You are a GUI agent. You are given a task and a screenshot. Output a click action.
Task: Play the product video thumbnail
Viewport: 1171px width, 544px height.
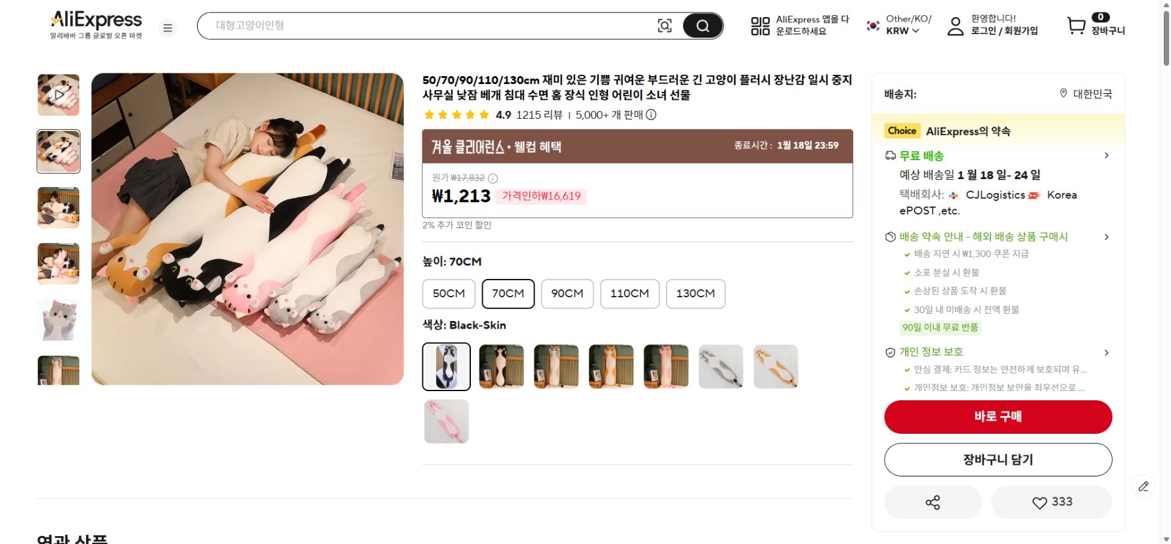click(x=58, y=95)
